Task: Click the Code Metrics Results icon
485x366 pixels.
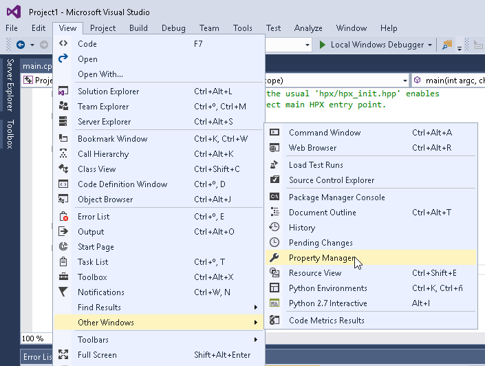Action: (274, 320)
